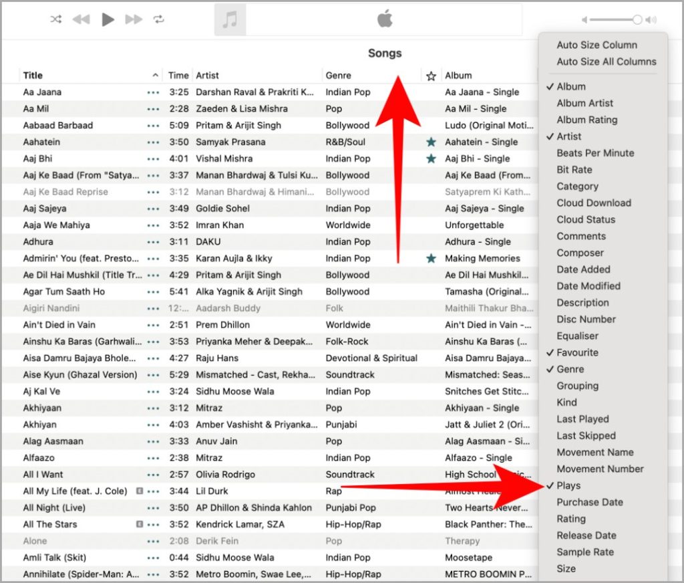Sort songs by Time column header
The width and height of the screenshot is (684, 583).
point(178,75)
